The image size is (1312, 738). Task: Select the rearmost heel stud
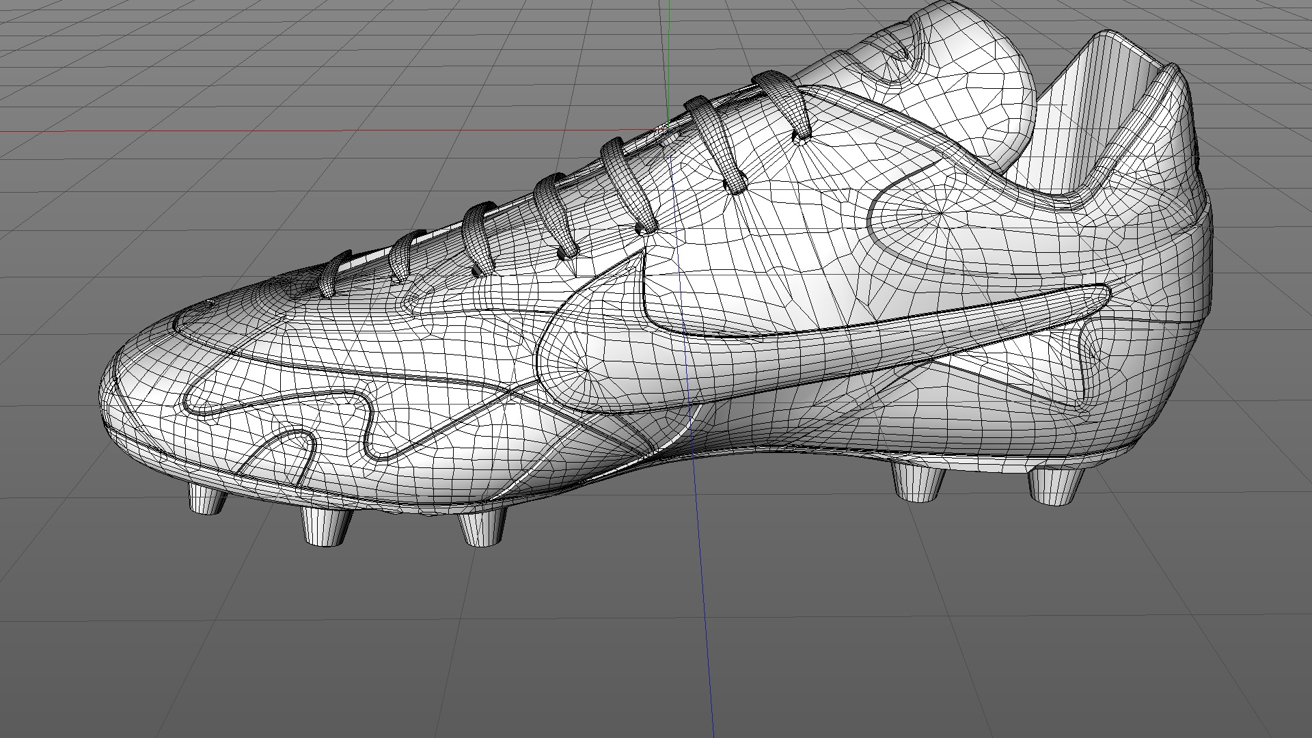click(x=1056, y=486)
